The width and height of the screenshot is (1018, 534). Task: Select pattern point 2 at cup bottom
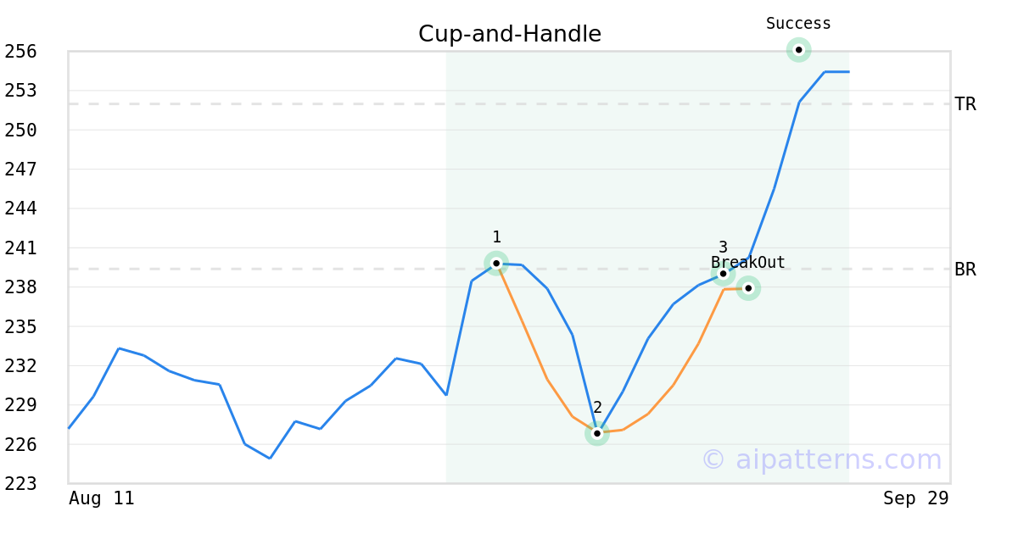coord(597,433)
